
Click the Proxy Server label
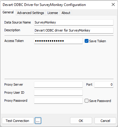coord(14,84)
